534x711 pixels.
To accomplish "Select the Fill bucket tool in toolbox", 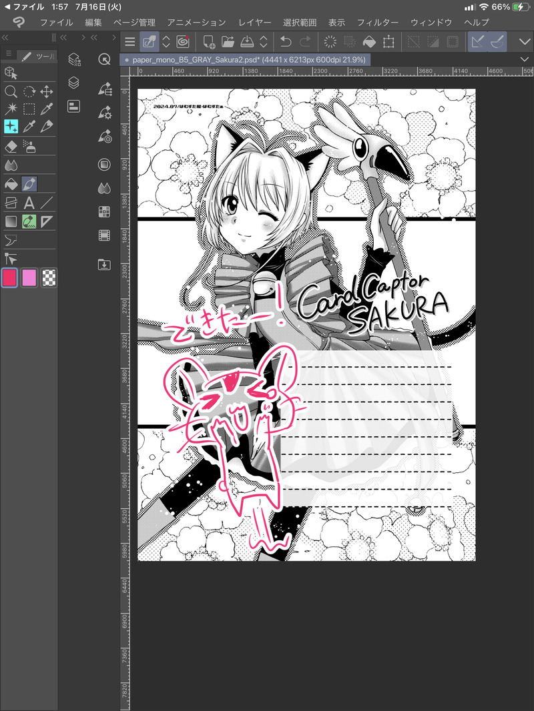I will click(11, 184).
